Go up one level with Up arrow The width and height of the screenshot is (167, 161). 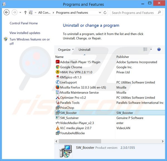(25, 13)
